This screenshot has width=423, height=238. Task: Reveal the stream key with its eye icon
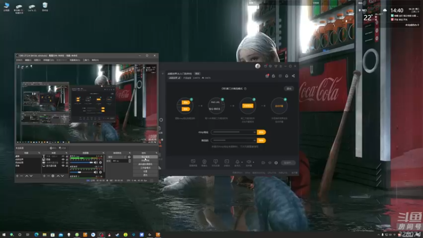tap(254, 140)
